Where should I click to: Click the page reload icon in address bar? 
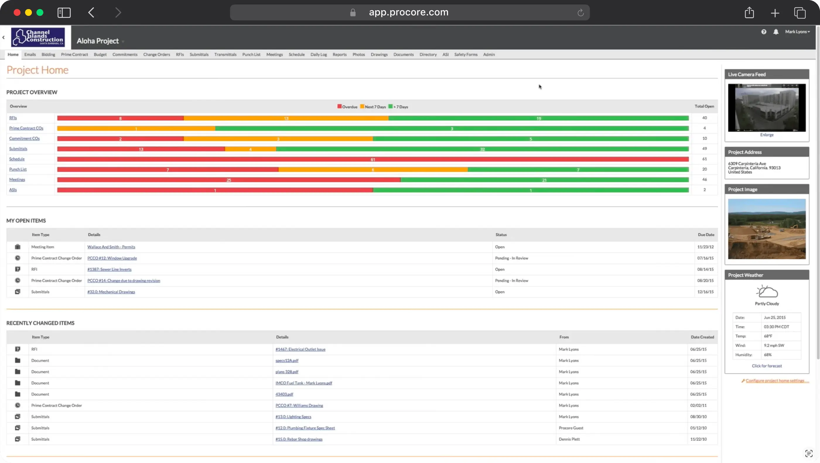[580, 13]
